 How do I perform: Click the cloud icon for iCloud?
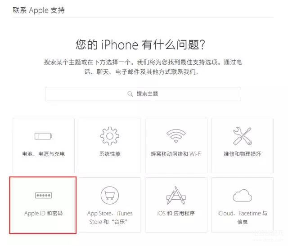[242, 195]
